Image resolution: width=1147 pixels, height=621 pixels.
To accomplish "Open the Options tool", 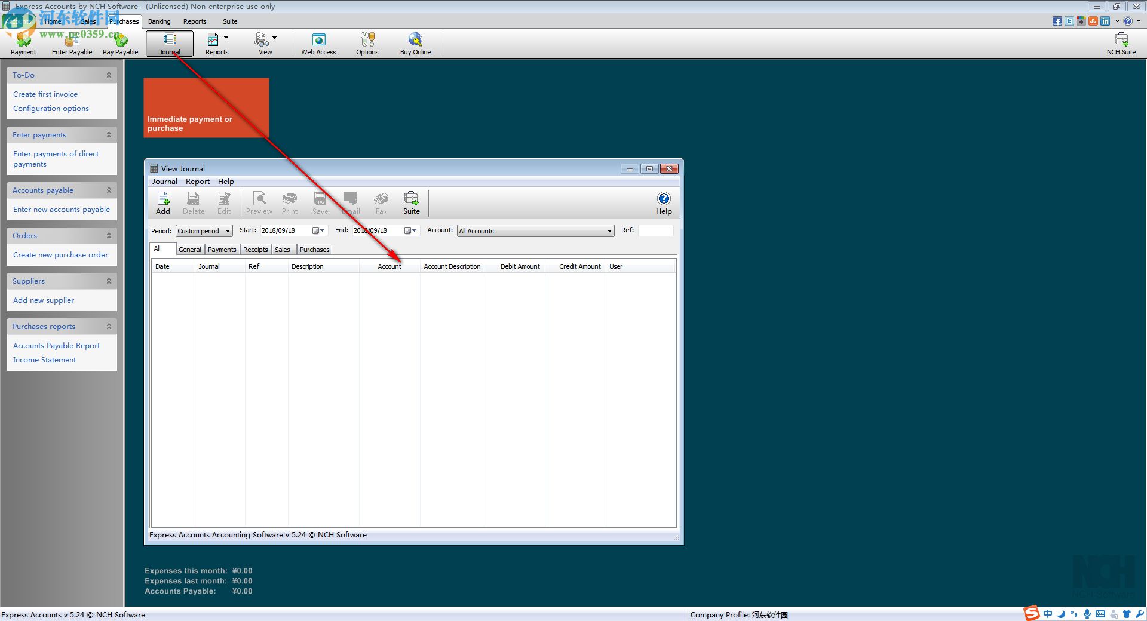I will pos(367,44).
